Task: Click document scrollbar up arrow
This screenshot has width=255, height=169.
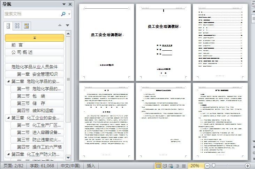Action: (254, 11)
